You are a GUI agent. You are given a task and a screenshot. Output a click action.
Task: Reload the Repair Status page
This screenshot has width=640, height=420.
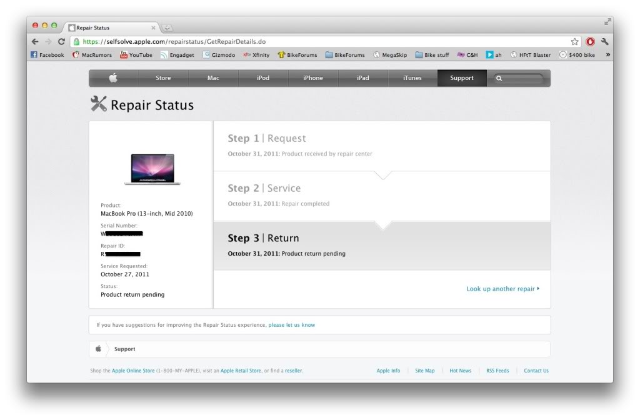pyautogui.click(x=61, y=42)
